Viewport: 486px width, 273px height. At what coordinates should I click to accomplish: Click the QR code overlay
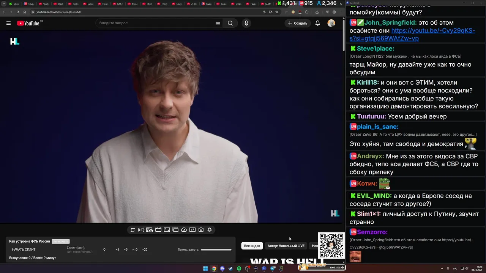coord(331,245)
